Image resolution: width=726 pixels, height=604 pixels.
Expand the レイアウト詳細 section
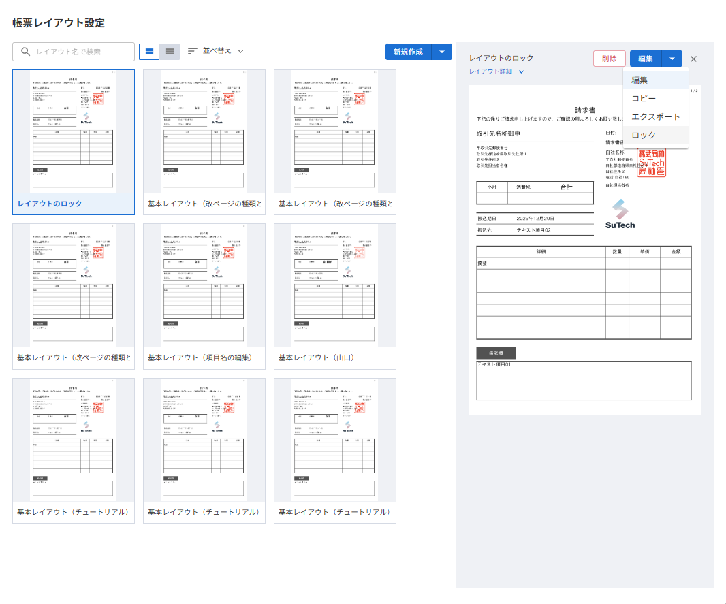click(x=496, y=71)
